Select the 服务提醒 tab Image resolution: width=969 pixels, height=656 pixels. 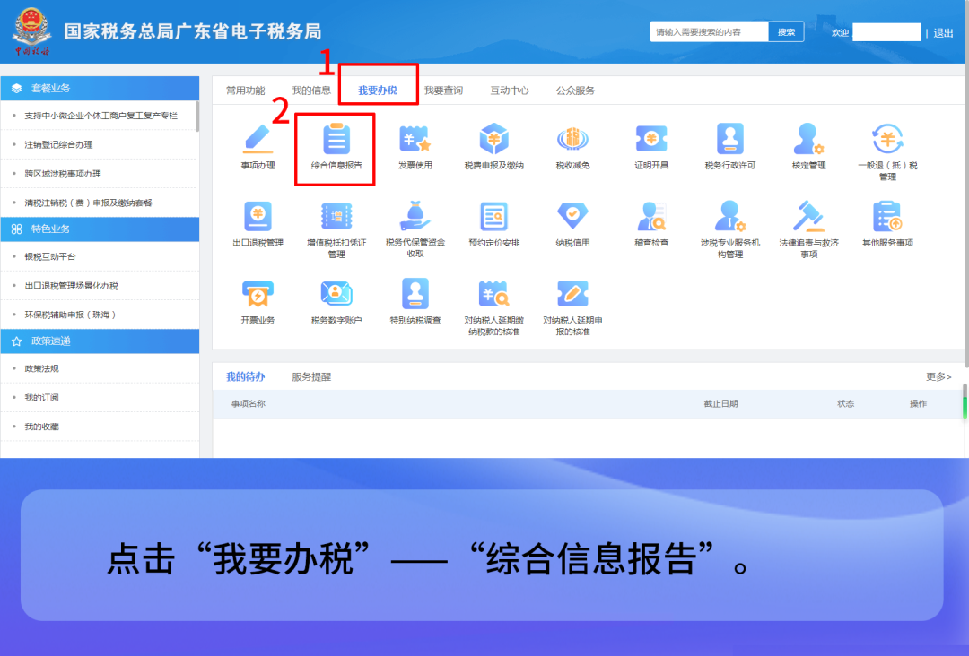coord(311,376)
